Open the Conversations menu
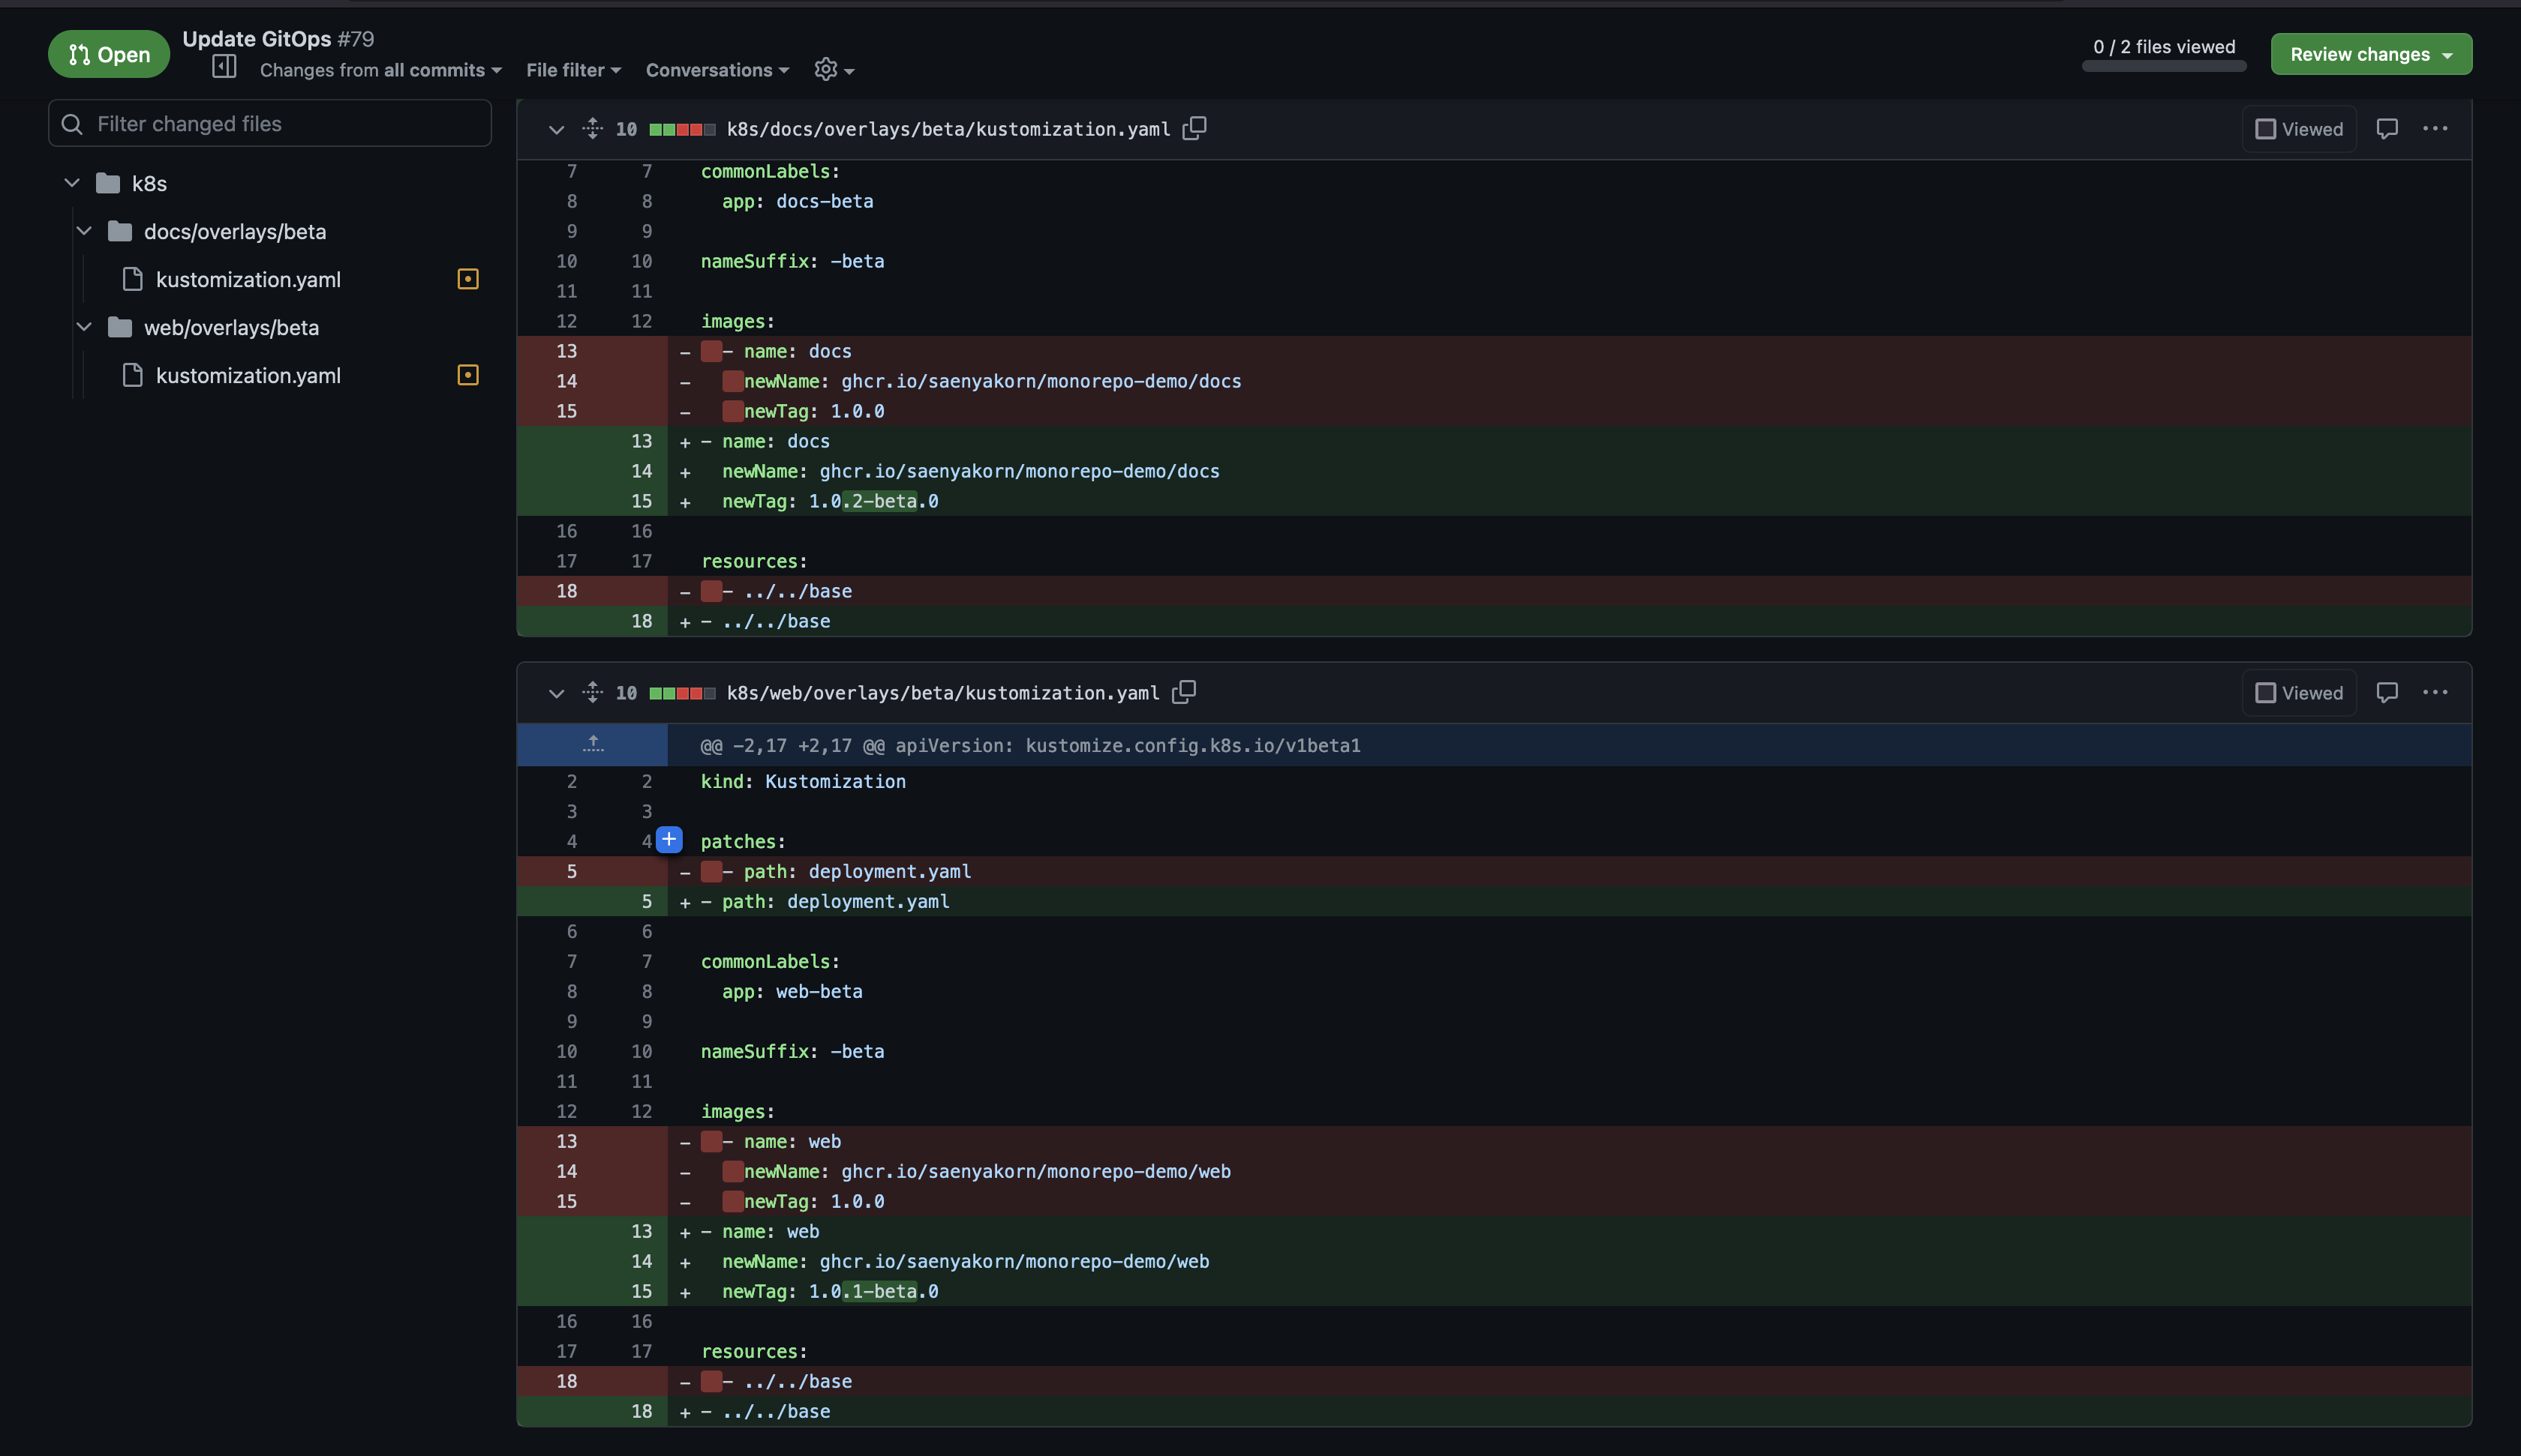Viewport: 2521px width, 1456px height. (717, 70)
